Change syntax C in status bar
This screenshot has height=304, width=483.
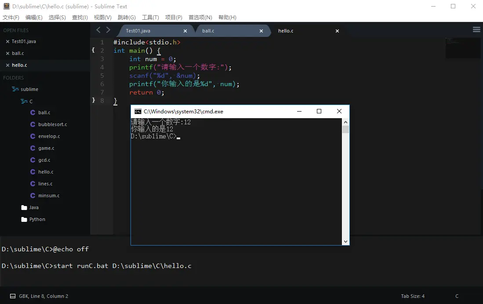[x=457, y=296]
